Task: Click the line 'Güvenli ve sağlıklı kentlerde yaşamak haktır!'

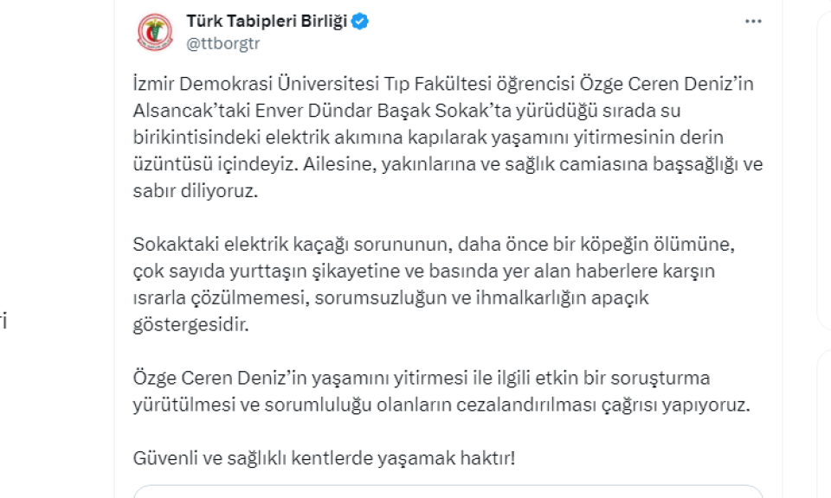Action: 324,457
